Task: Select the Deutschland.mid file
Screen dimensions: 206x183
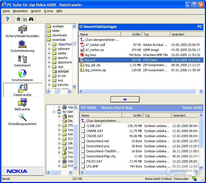Action: pos(97,141)
